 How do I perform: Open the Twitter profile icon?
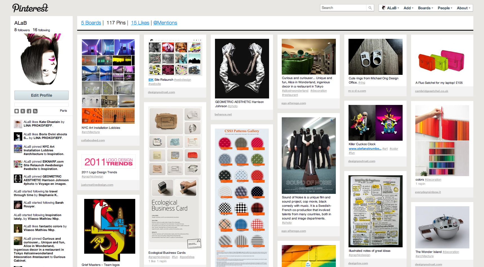(23, 111)
